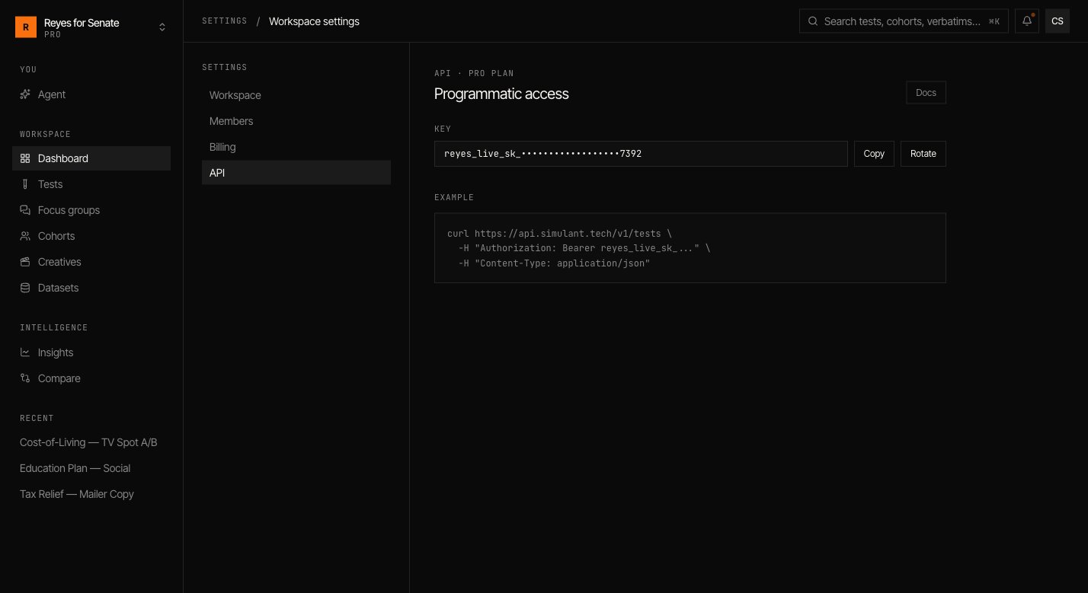This screenshot has width=1088, height=593.
Task: Click the Settings breadcrumb link
Action: [x=225, y=21]
